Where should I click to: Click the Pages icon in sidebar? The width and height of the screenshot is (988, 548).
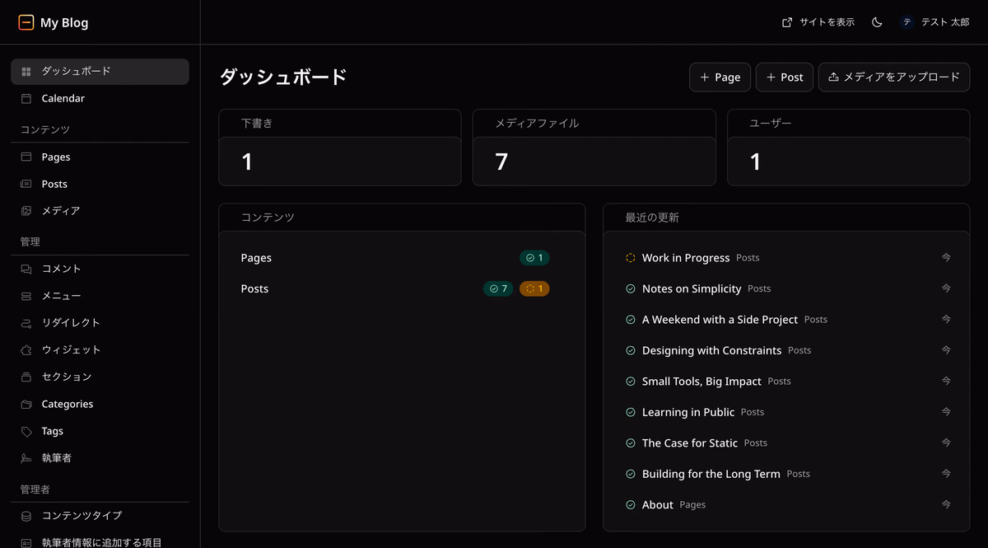click(x=26, y=157)
